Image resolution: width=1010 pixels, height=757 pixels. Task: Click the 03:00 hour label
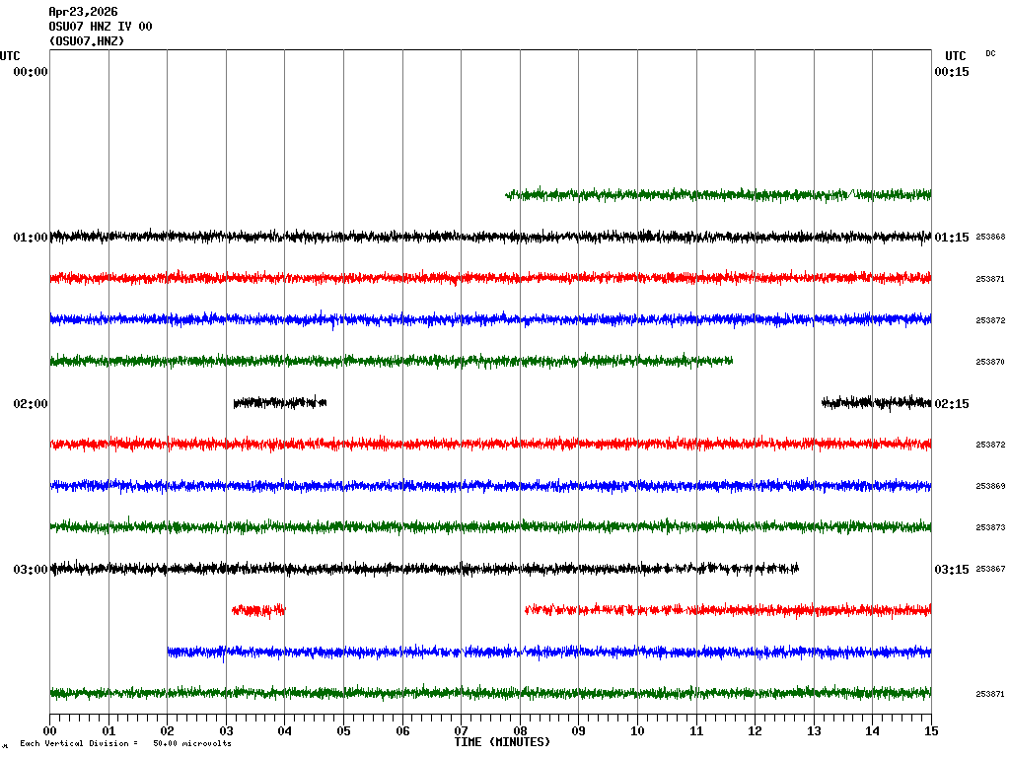pyautogui.click(x=31, y=570)
